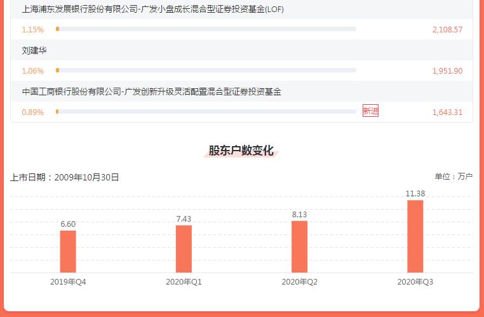Open 上海浦东发展银行 广发小盘成长 fund shareholder entry

(153, 10)
